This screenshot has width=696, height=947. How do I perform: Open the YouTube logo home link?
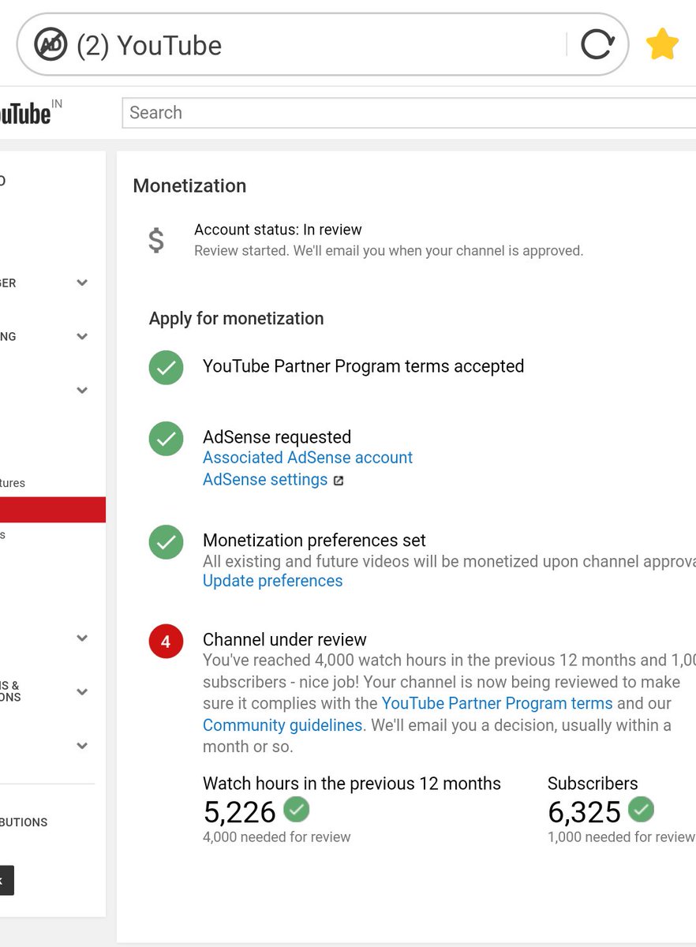click(26, 114)
